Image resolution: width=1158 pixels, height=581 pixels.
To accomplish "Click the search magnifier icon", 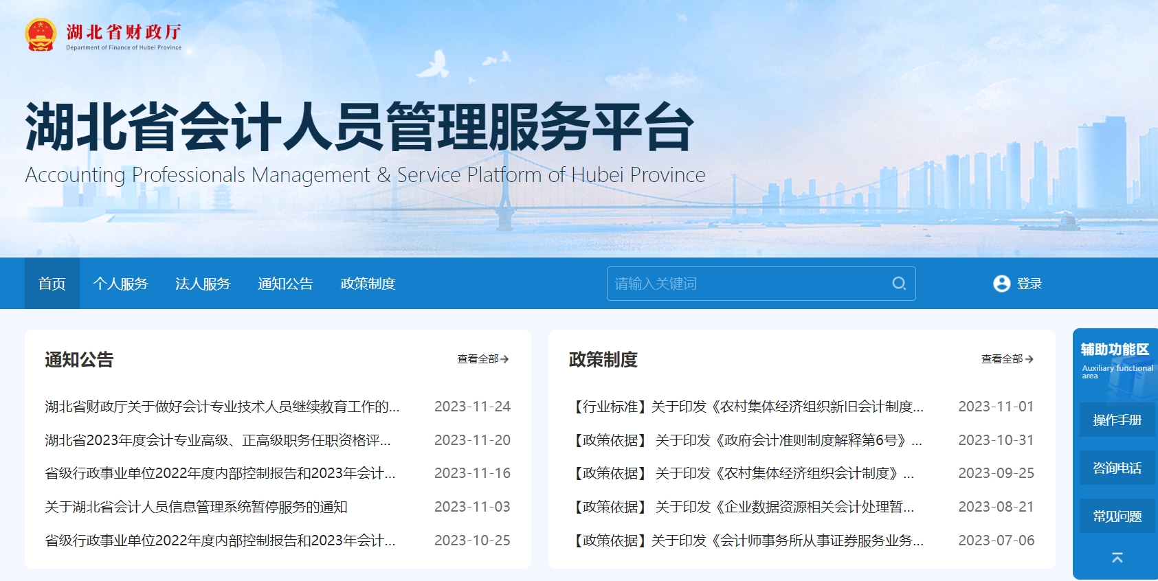I will click(899, 284).
